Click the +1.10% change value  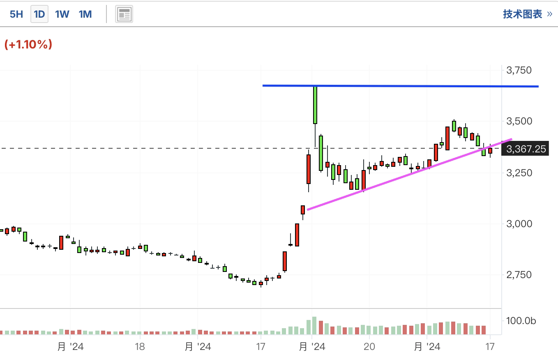[x=28, y=44]
